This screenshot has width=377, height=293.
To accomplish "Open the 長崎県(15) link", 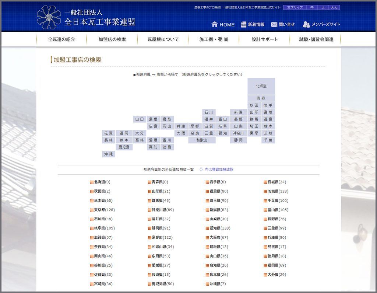I will [161, 275].
